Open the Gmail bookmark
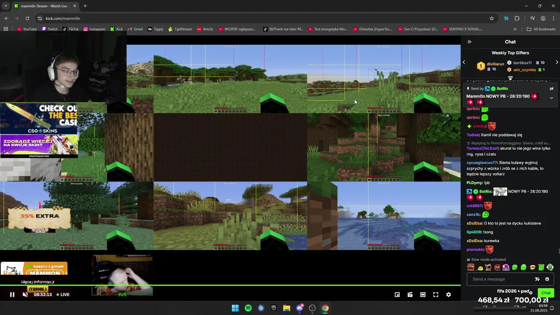 (x=135, y=29)
